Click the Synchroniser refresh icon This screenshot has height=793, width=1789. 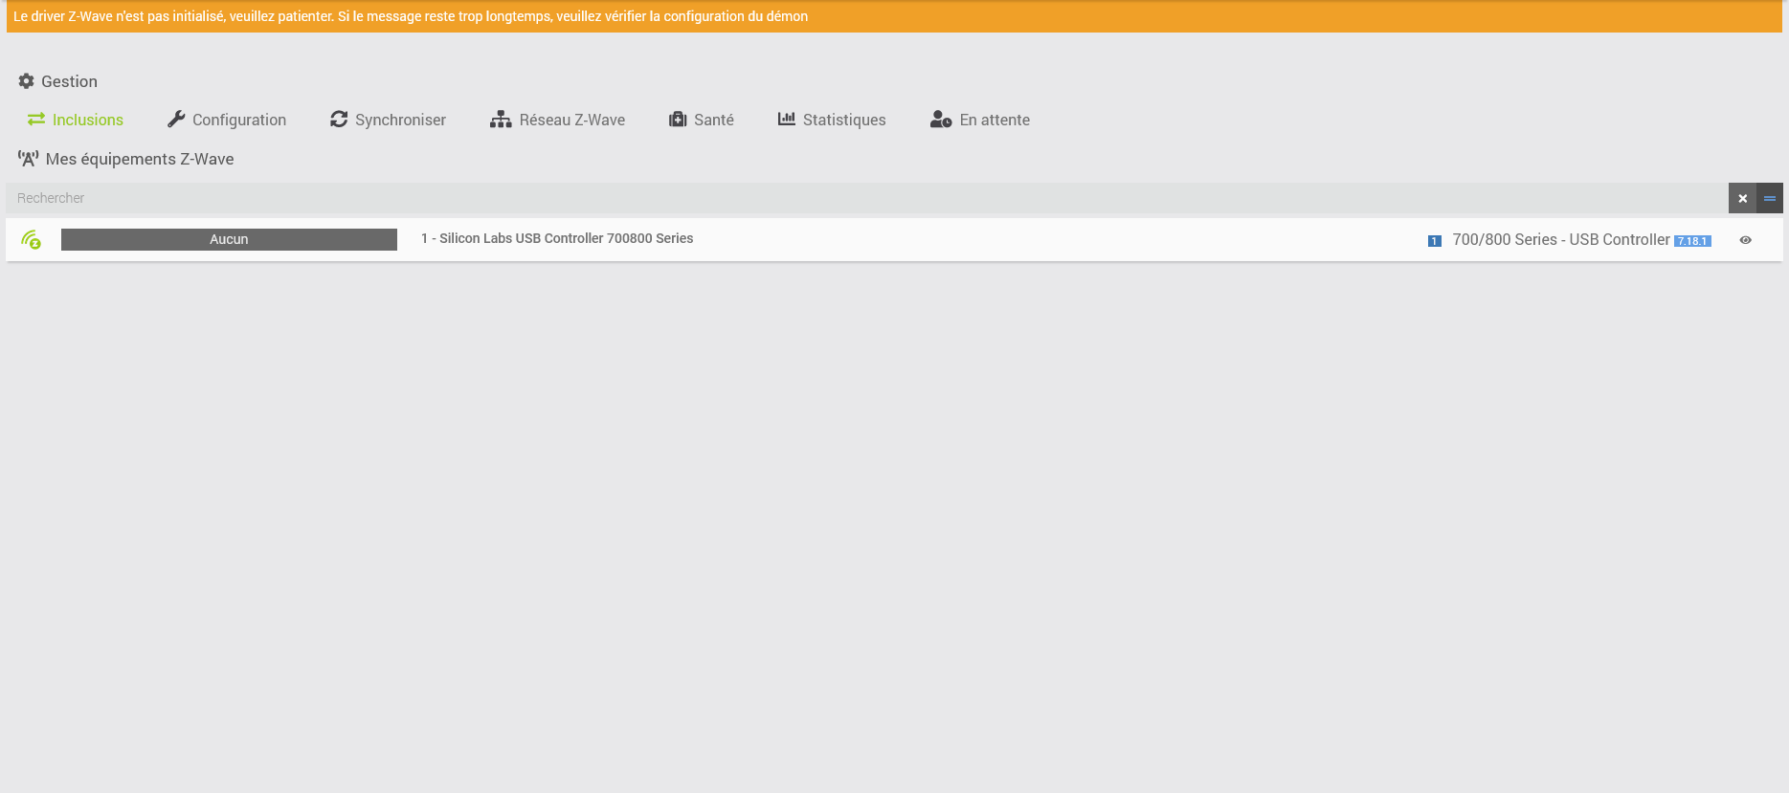point(339,119)
